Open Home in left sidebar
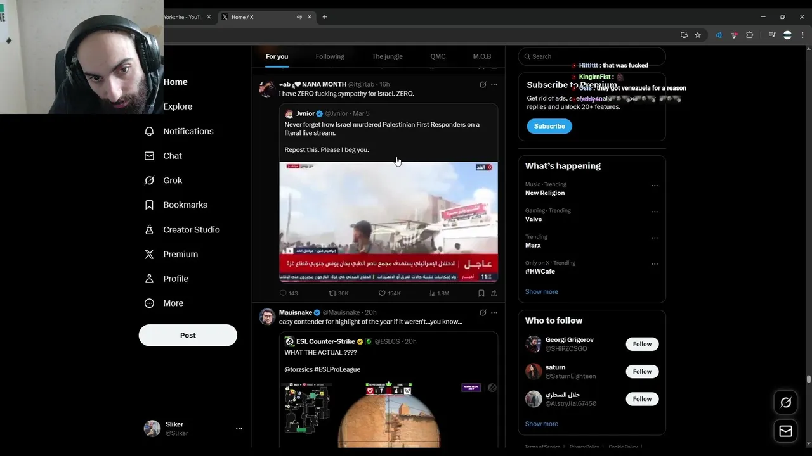The image size is (812, 456). (x=175, y=82)
